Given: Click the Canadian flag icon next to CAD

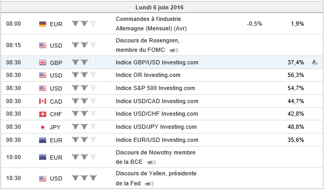Looking at the screenshot, I should [x=43, y=102].
